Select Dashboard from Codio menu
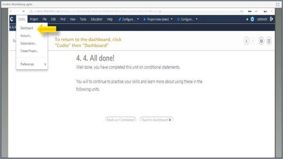 (27, 28)
